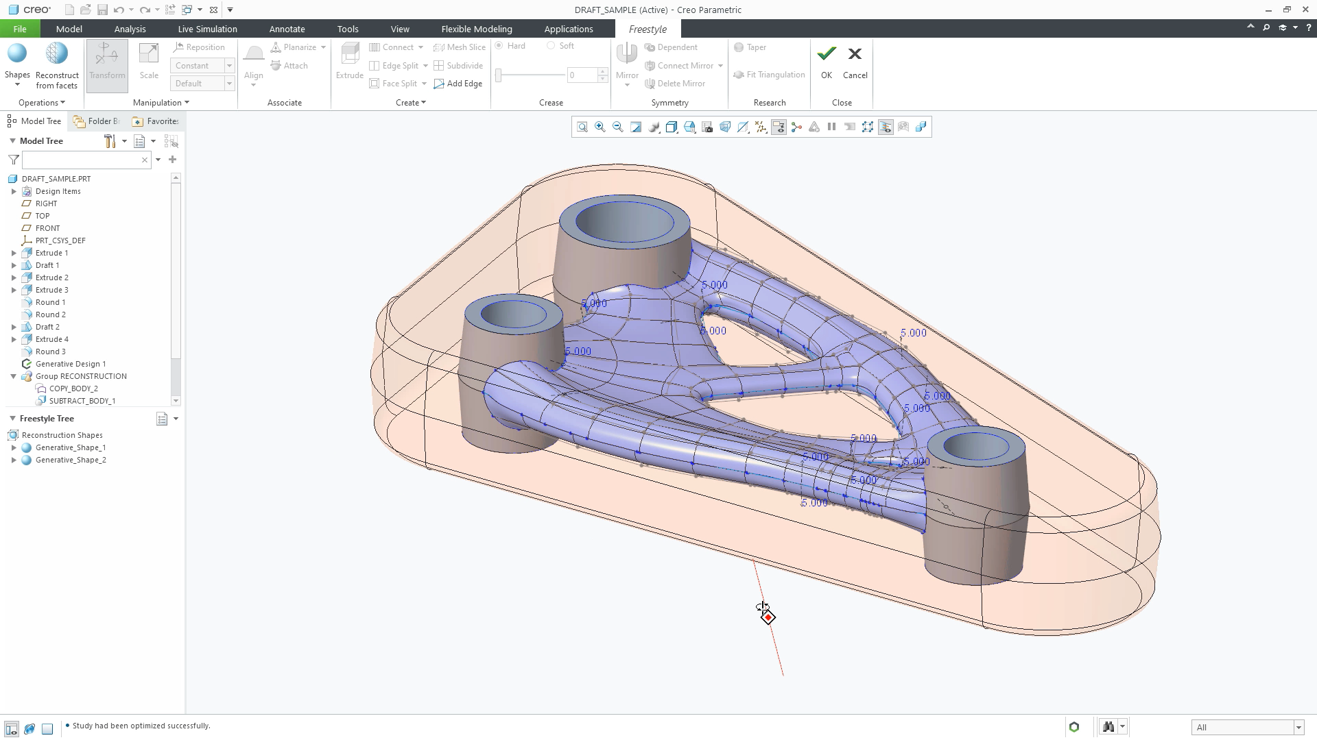Toggle model tree pane icon in status bar
The height and width of the screenshot is (740, 1317).
[x=12, y=728]
